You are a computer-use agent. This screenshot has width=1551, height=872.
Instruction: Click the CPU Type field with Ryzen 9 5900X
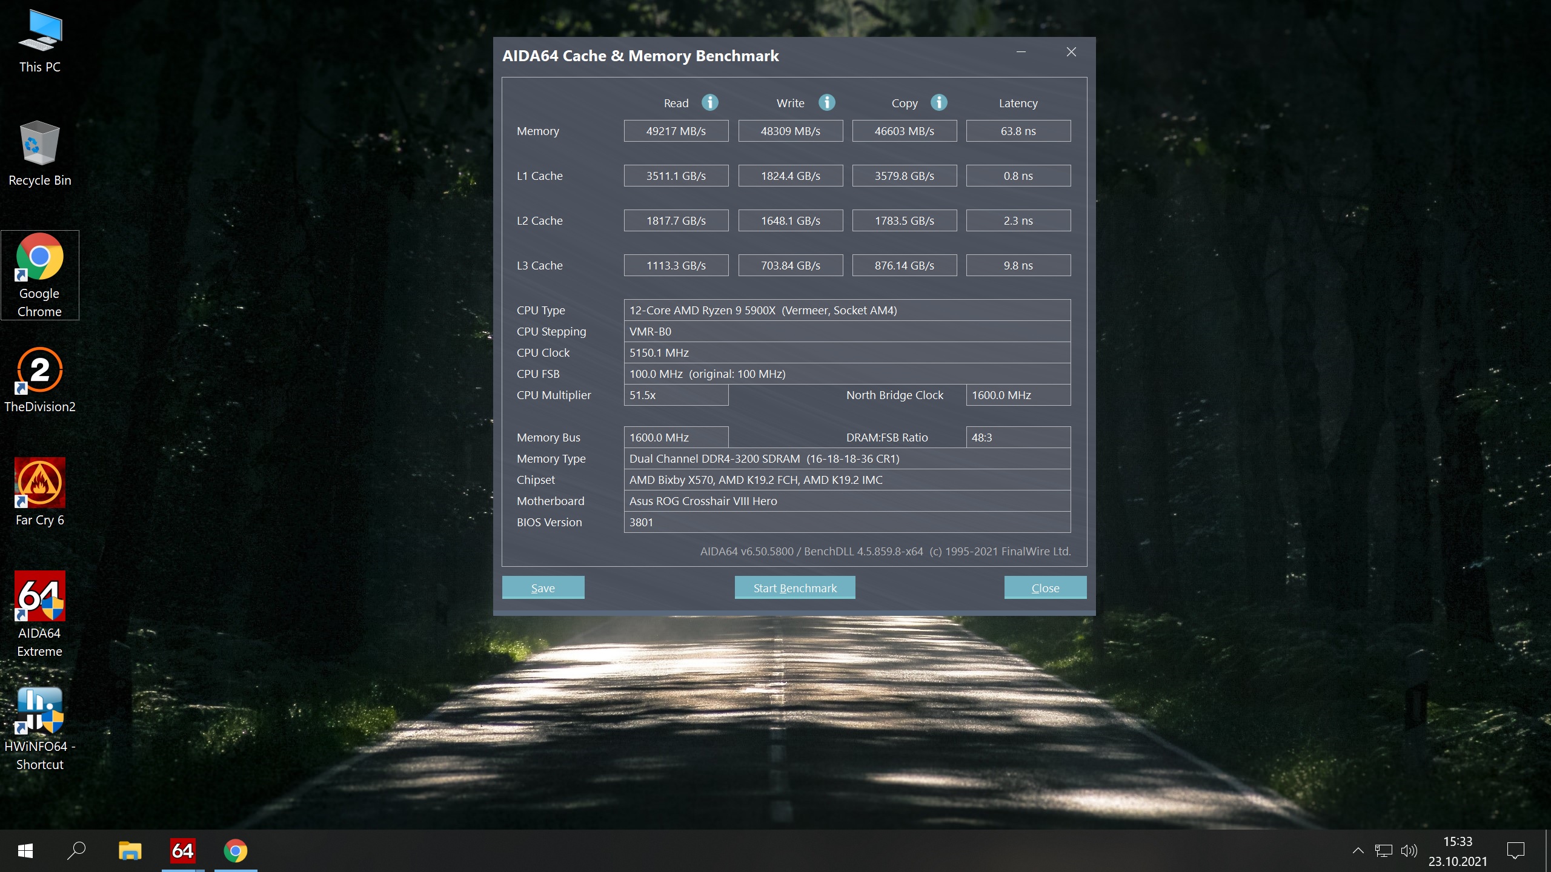847,310
